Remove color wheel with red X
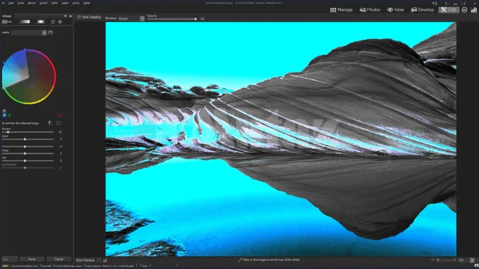The width and height of the screenshot is (479, 269). click(60, 115)
